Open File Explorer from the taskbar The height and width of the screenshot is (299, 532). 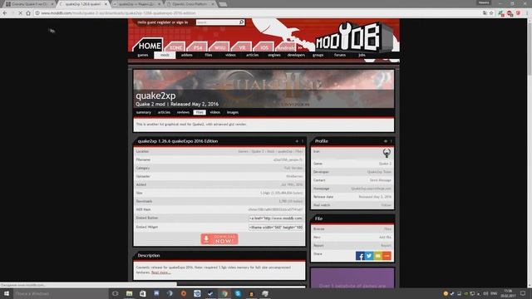point(130,293)
